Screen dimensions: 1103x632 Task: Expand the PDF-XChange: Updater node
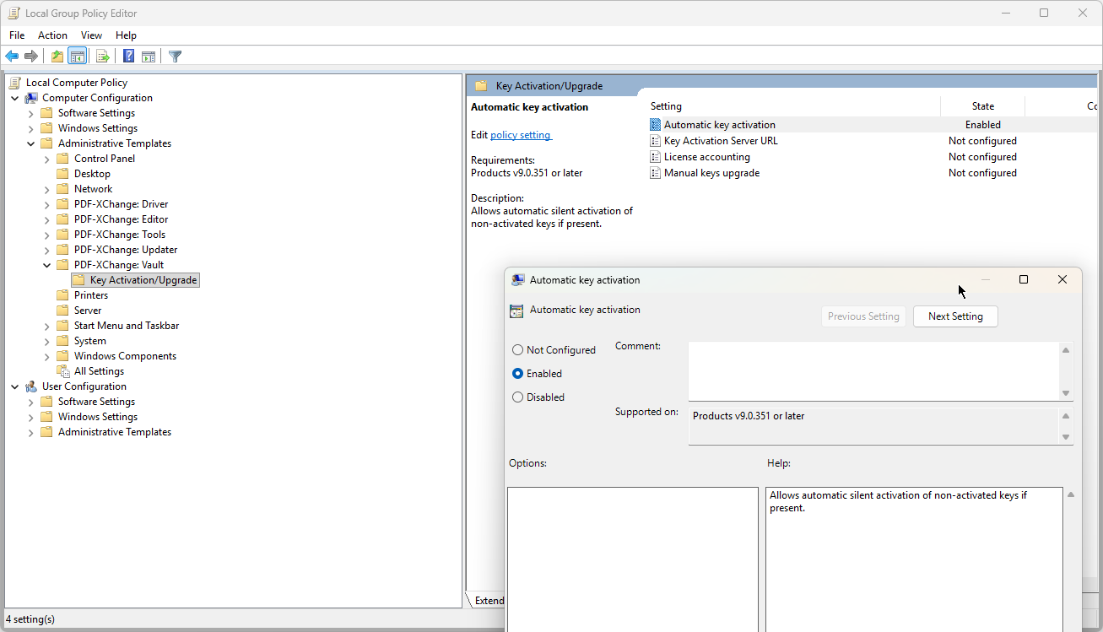pos(47,250)
